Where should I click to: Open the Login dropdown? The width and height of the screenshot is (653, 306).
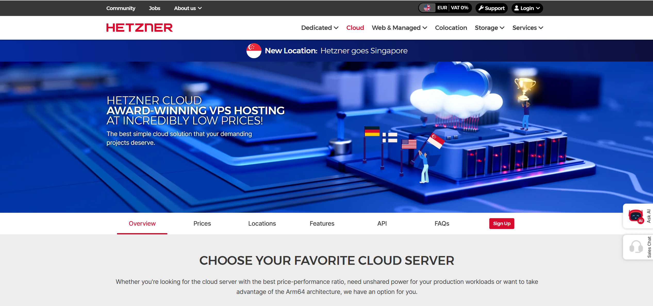527,8
